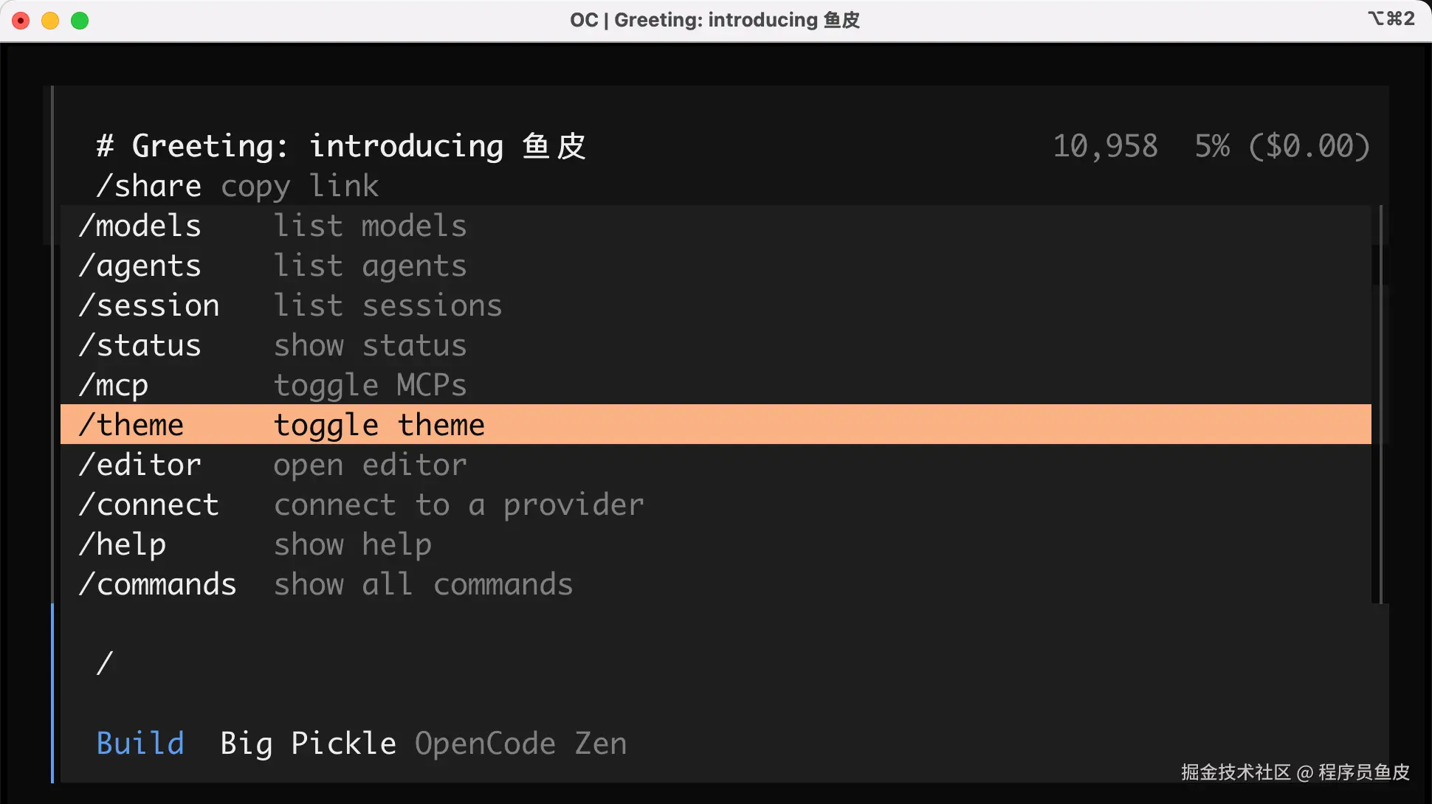
Task: Click the green fullscreen window button
Action: tap(80, 21)
